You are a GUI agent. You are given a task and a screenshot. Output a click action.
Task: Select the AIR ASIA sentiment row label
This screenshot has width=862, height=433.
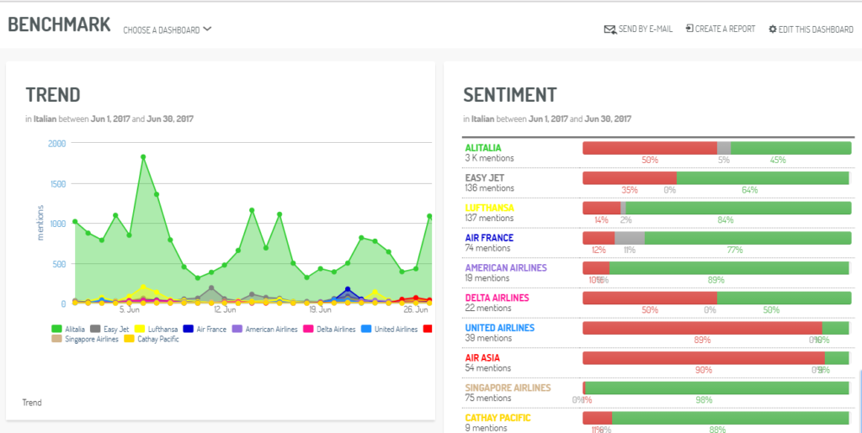[x=482, y=357]
